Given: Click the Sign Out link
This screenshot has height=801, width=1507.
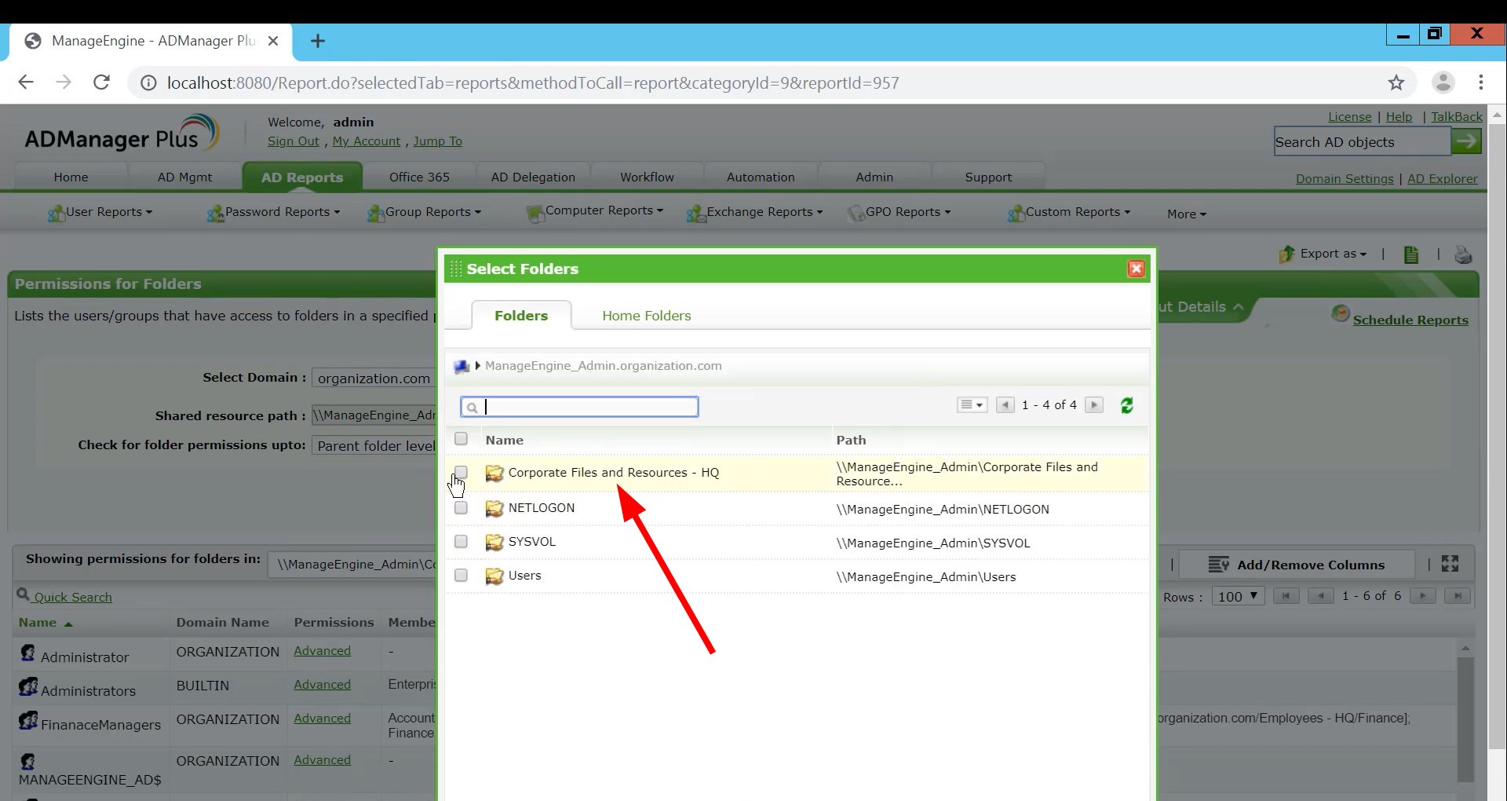Looking at the screenshot, I should click(293, 141).
